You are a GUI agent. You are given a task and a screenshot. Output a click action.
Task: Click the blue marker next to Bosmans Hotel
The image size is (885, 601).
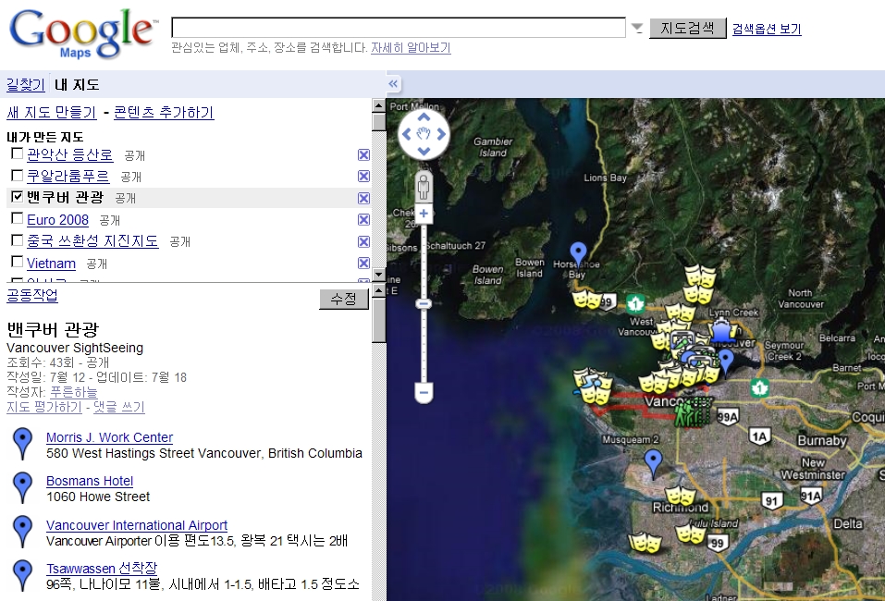22,487
